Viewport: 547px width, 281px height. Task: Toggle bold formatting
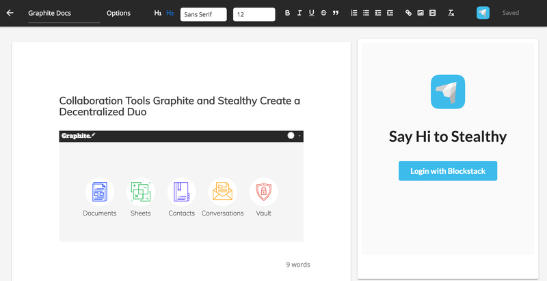[287, 13]
